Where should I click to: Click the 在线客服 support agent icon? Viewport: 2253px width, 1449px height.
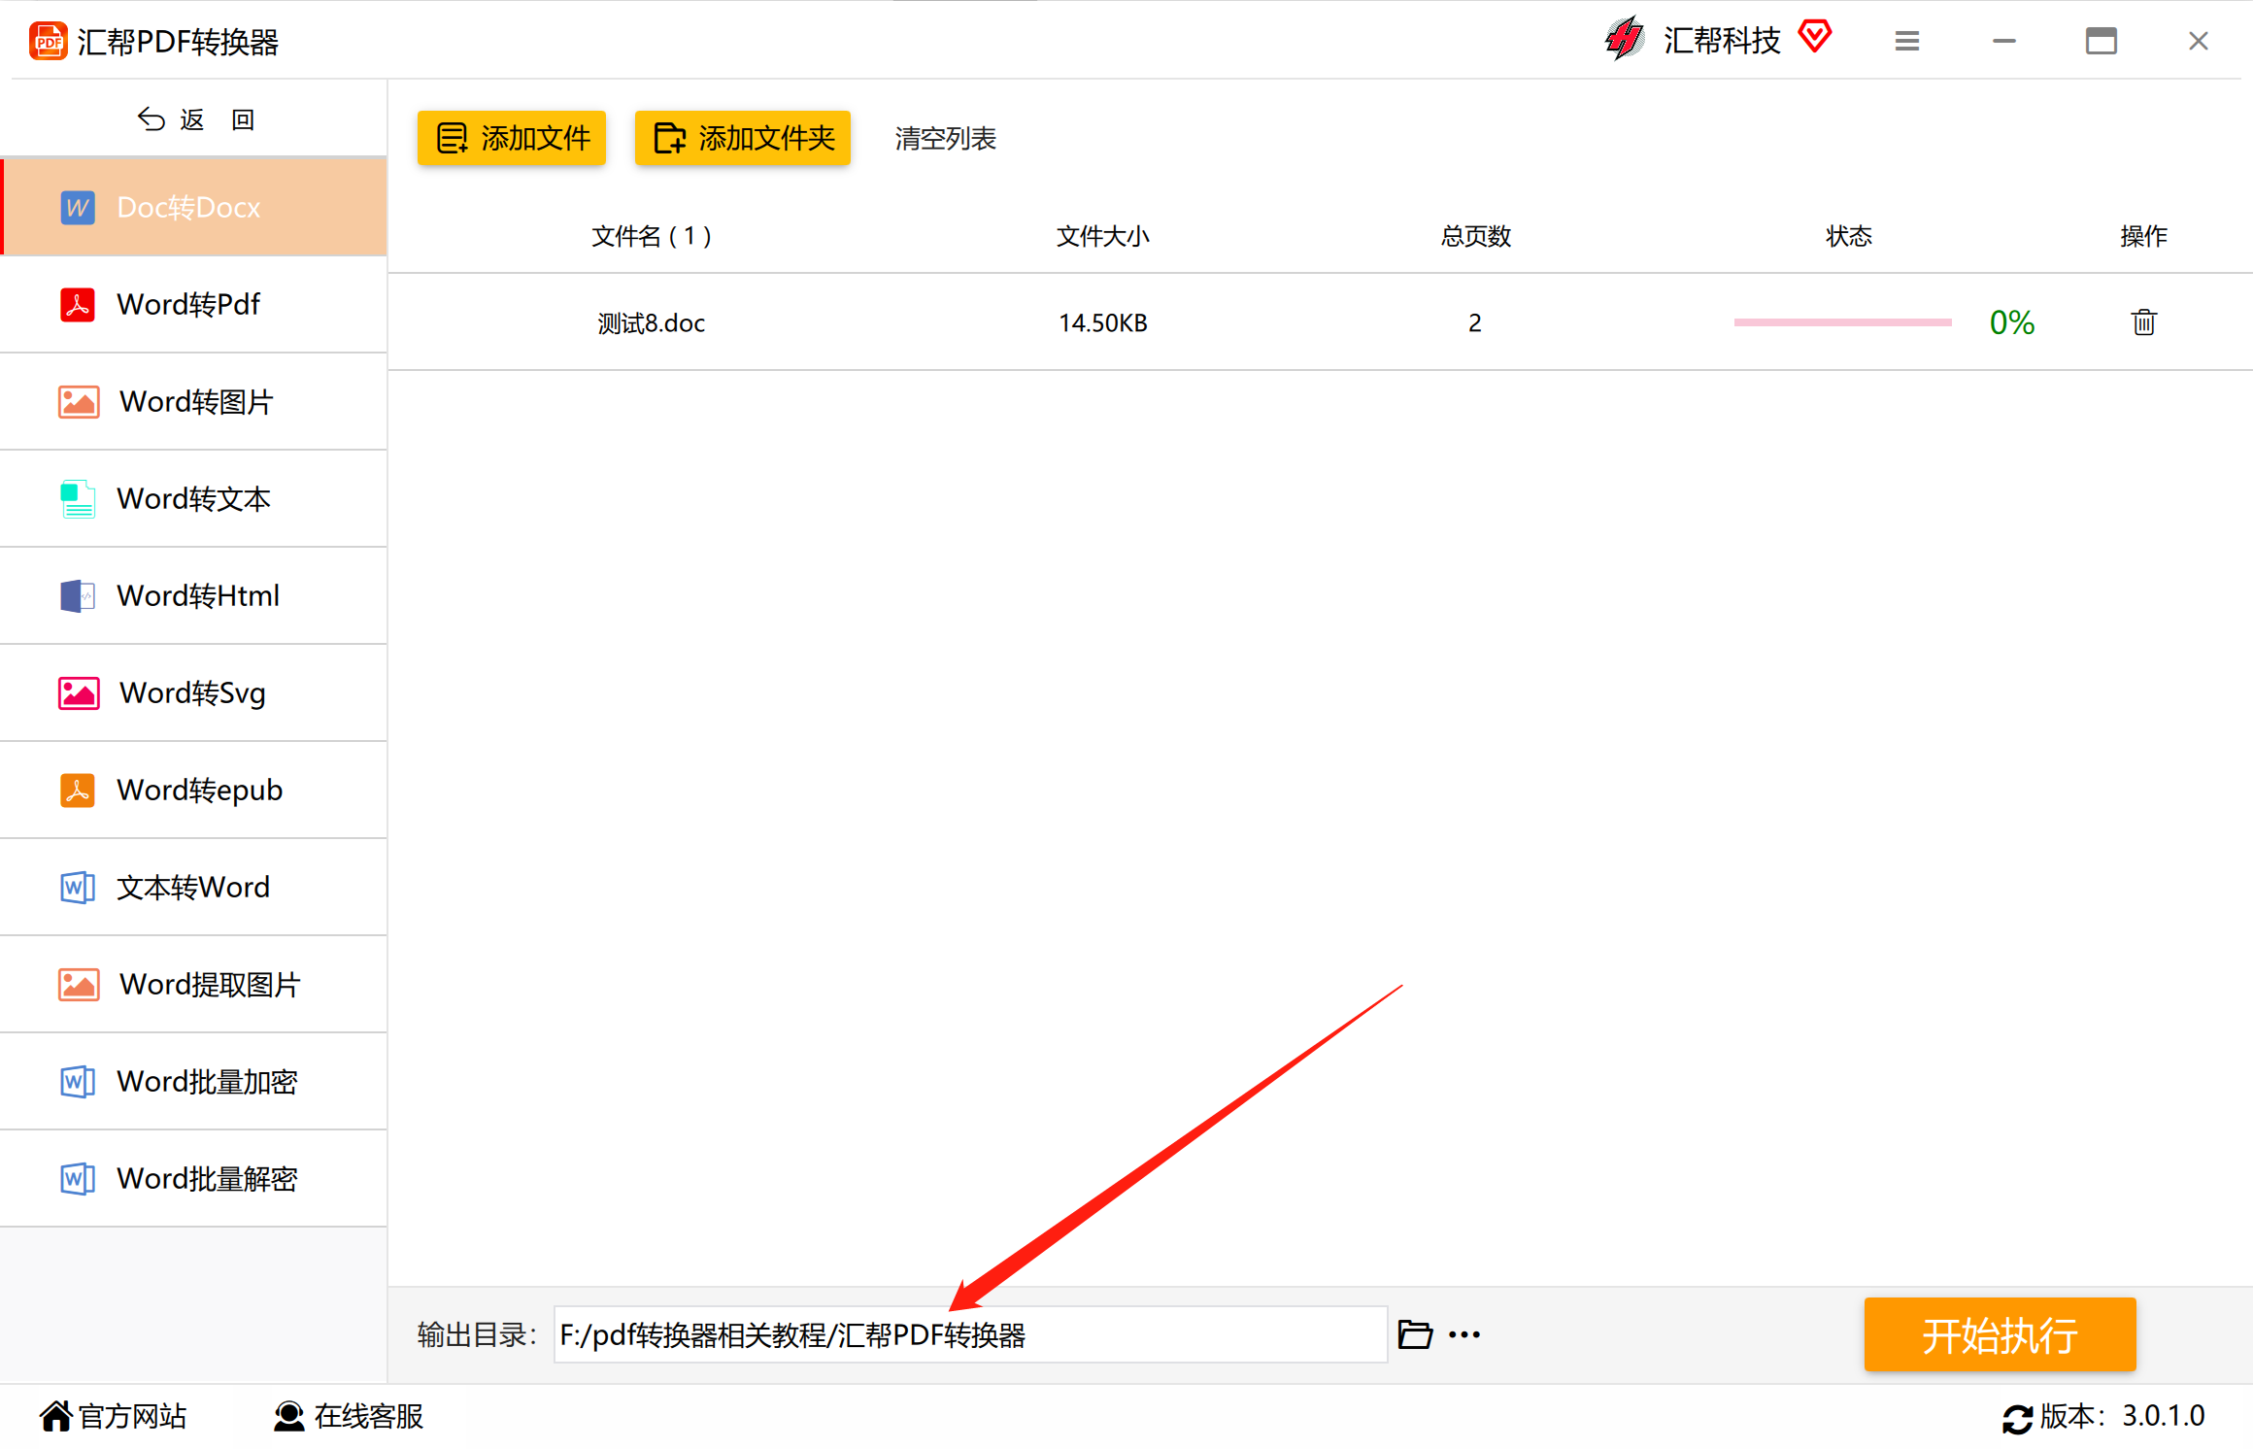[x=288, y=1416]
